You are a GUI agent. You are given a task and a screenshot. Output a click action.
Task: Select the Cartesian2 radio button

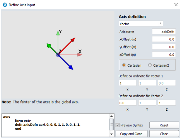click(x=150, y=65)
